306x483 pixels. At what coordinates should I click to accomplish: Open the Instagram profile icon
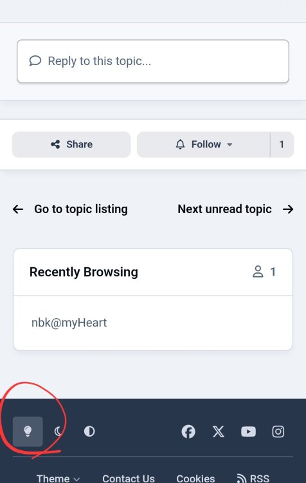pyautogui.click(x=278, y=431)
